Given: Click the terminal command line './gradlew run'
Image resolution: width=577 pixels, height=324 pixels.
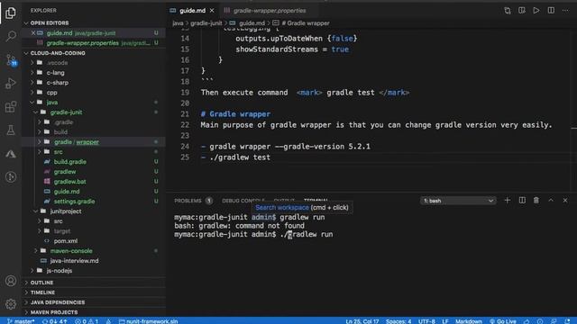Looking at the screenshot, I should coord(307,234).
